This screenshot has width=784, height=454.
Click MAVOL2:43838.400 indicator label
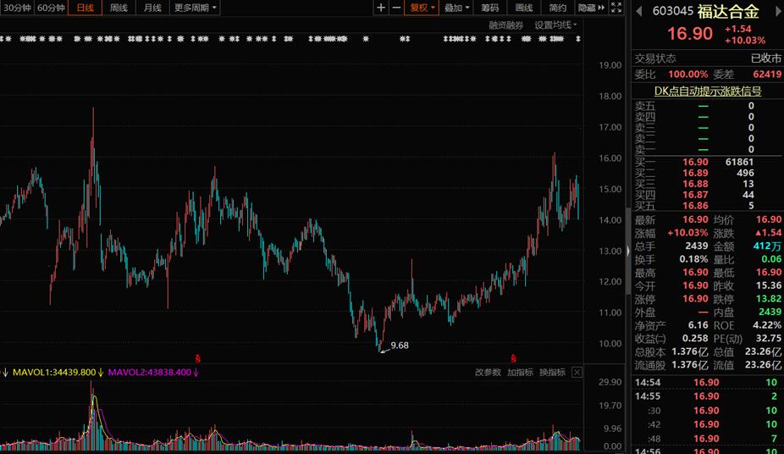150,372
